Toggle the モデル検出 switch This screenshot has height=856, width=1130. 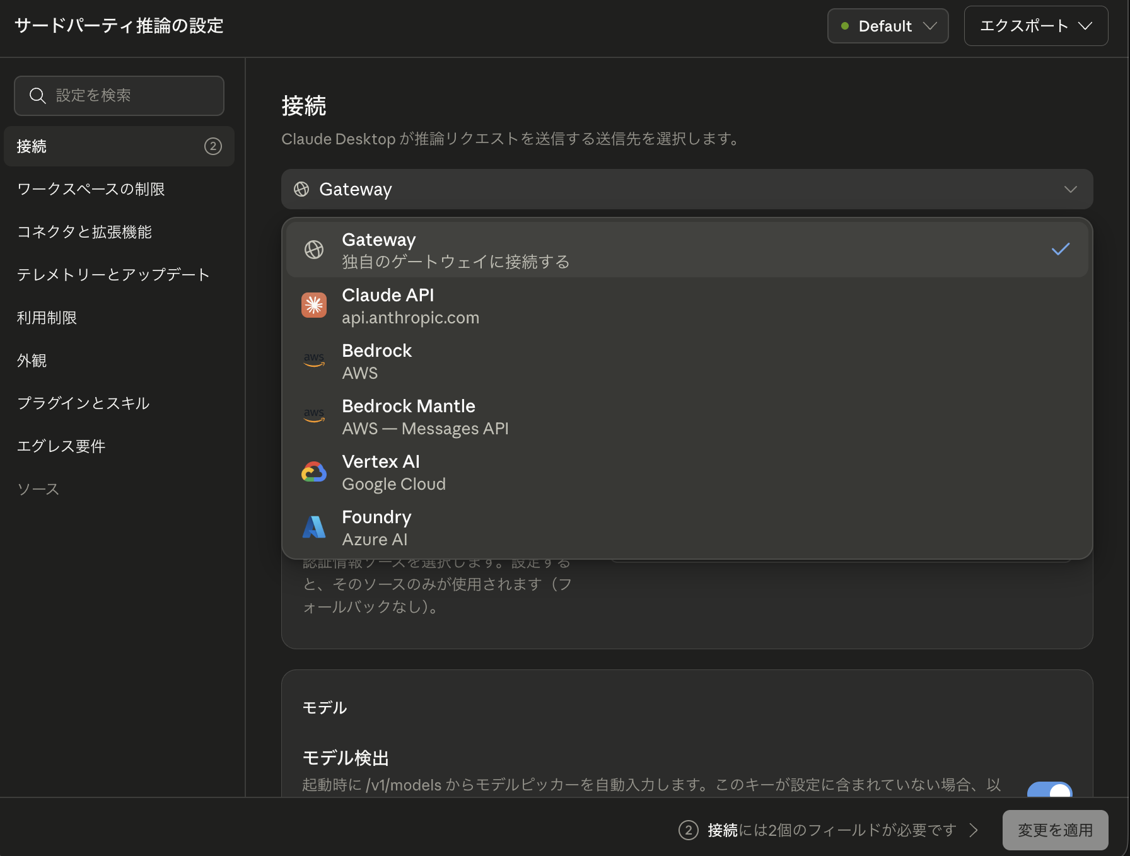click(1049, 789)
